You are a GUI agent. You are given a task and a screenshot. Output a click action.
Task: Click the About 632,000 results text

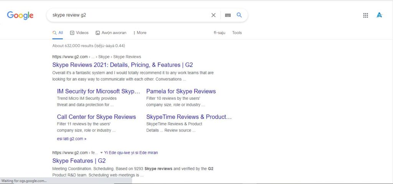click(x=89, y=46)
